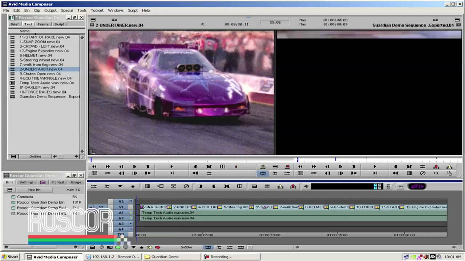Click the source monitor position bar indicator
This screenshot has height=261, width=465.
91,159
